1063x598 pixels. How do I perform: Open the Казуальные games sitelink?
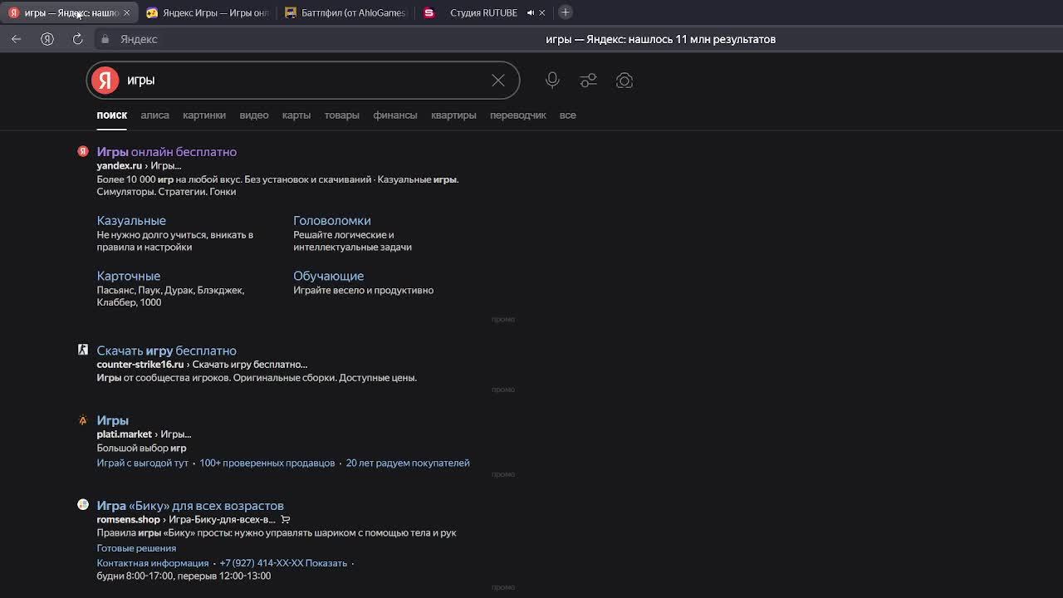[x=131, y=221]
